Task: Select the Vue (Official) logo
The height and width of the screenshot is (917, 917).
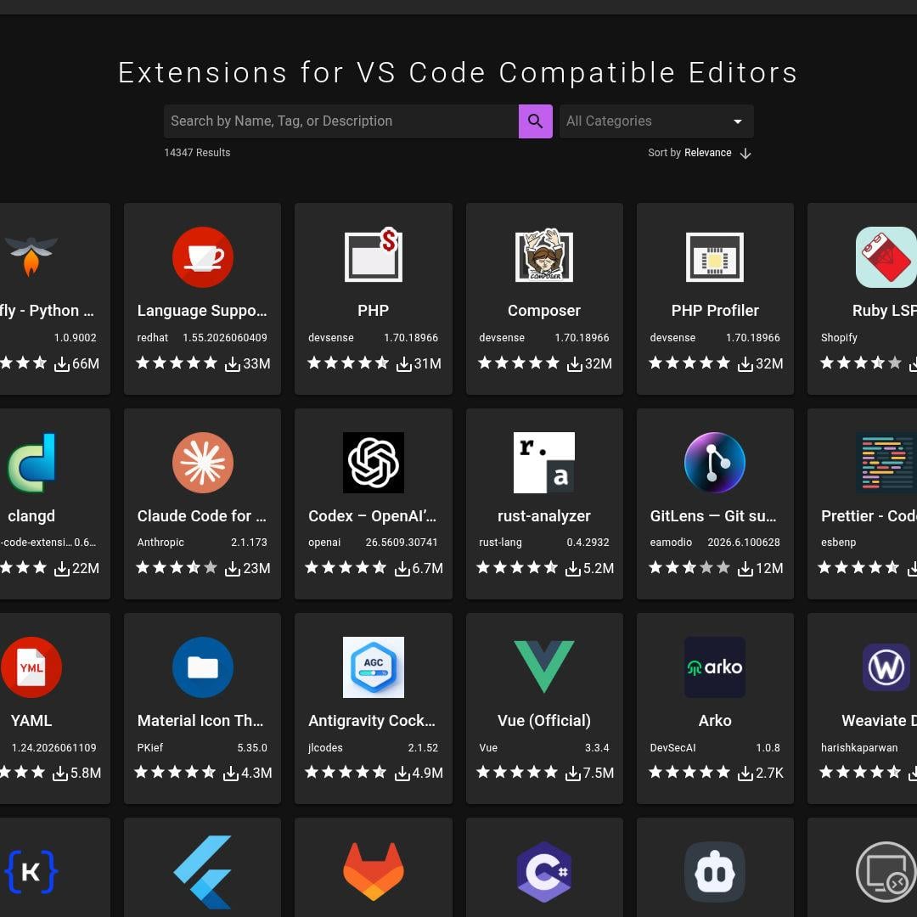Action: [544, 667]
